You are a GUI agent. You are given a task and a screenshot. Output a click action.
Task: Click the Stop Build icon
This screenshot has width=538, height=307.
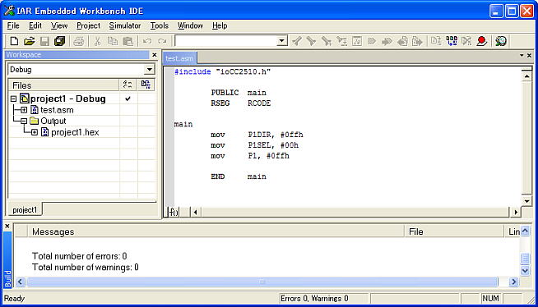(466, 41)
